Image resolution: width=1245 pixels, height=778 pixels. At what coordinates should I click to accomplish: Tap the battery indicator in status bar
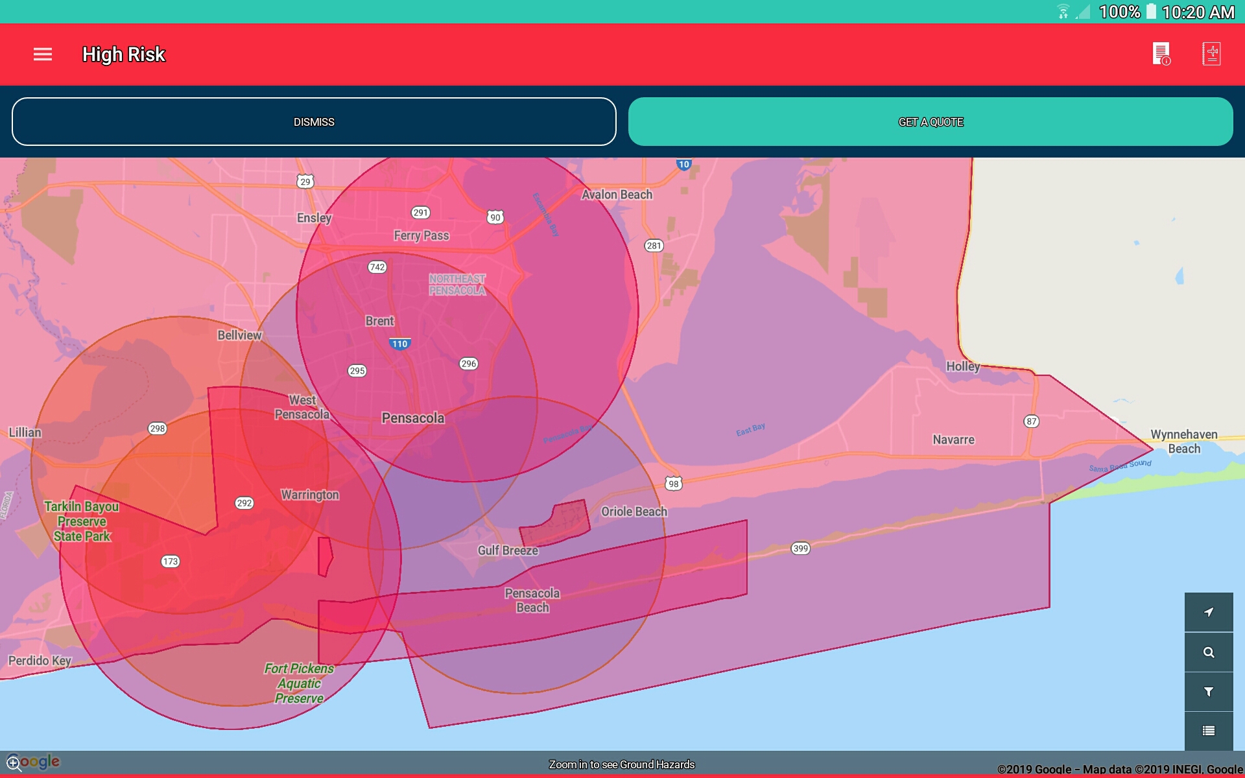pos(1151,12)
